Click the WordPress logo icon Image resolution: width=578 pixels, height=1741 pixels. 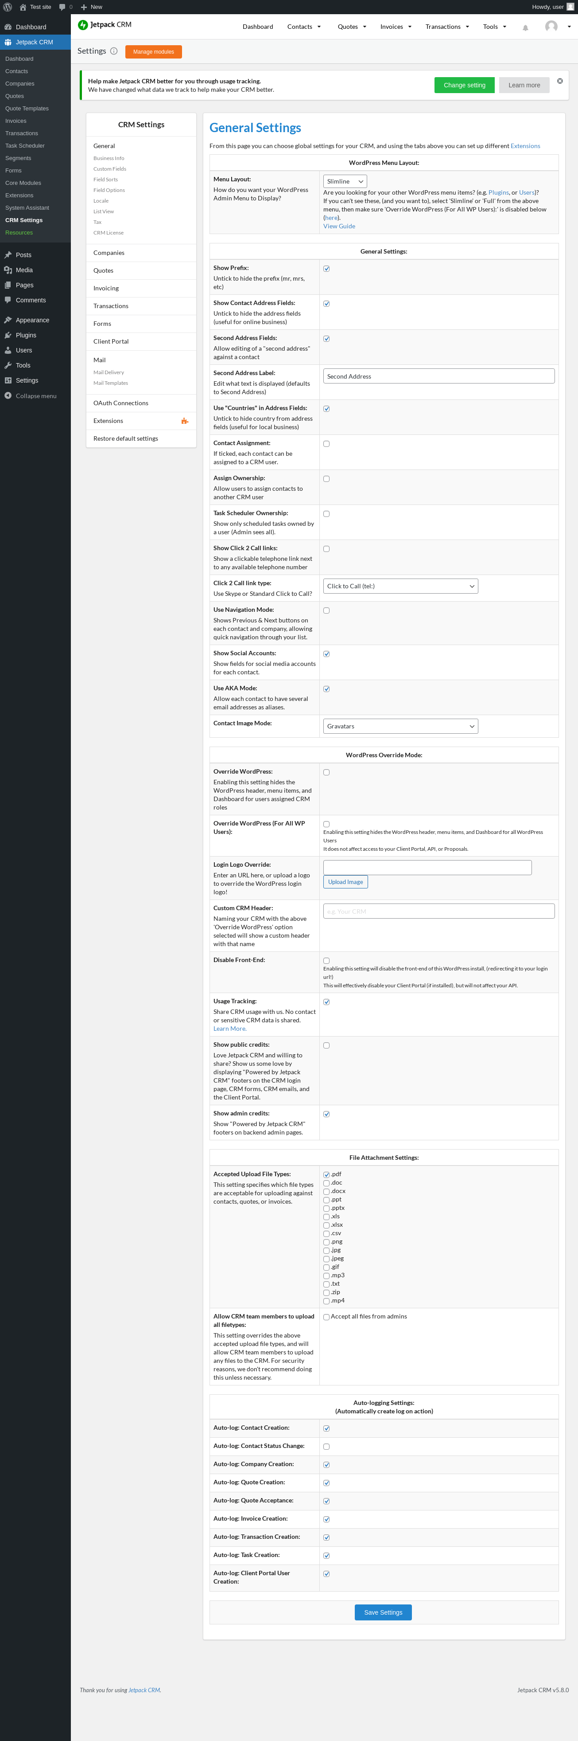(8, 7)
